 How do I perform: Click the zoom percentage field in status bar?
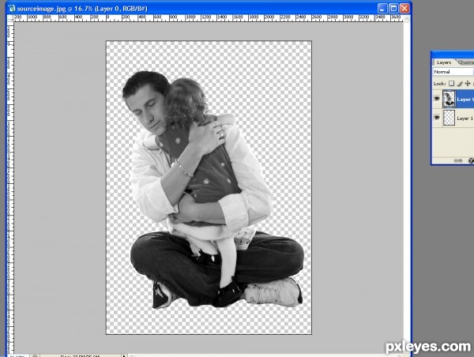tap(18, 355)
